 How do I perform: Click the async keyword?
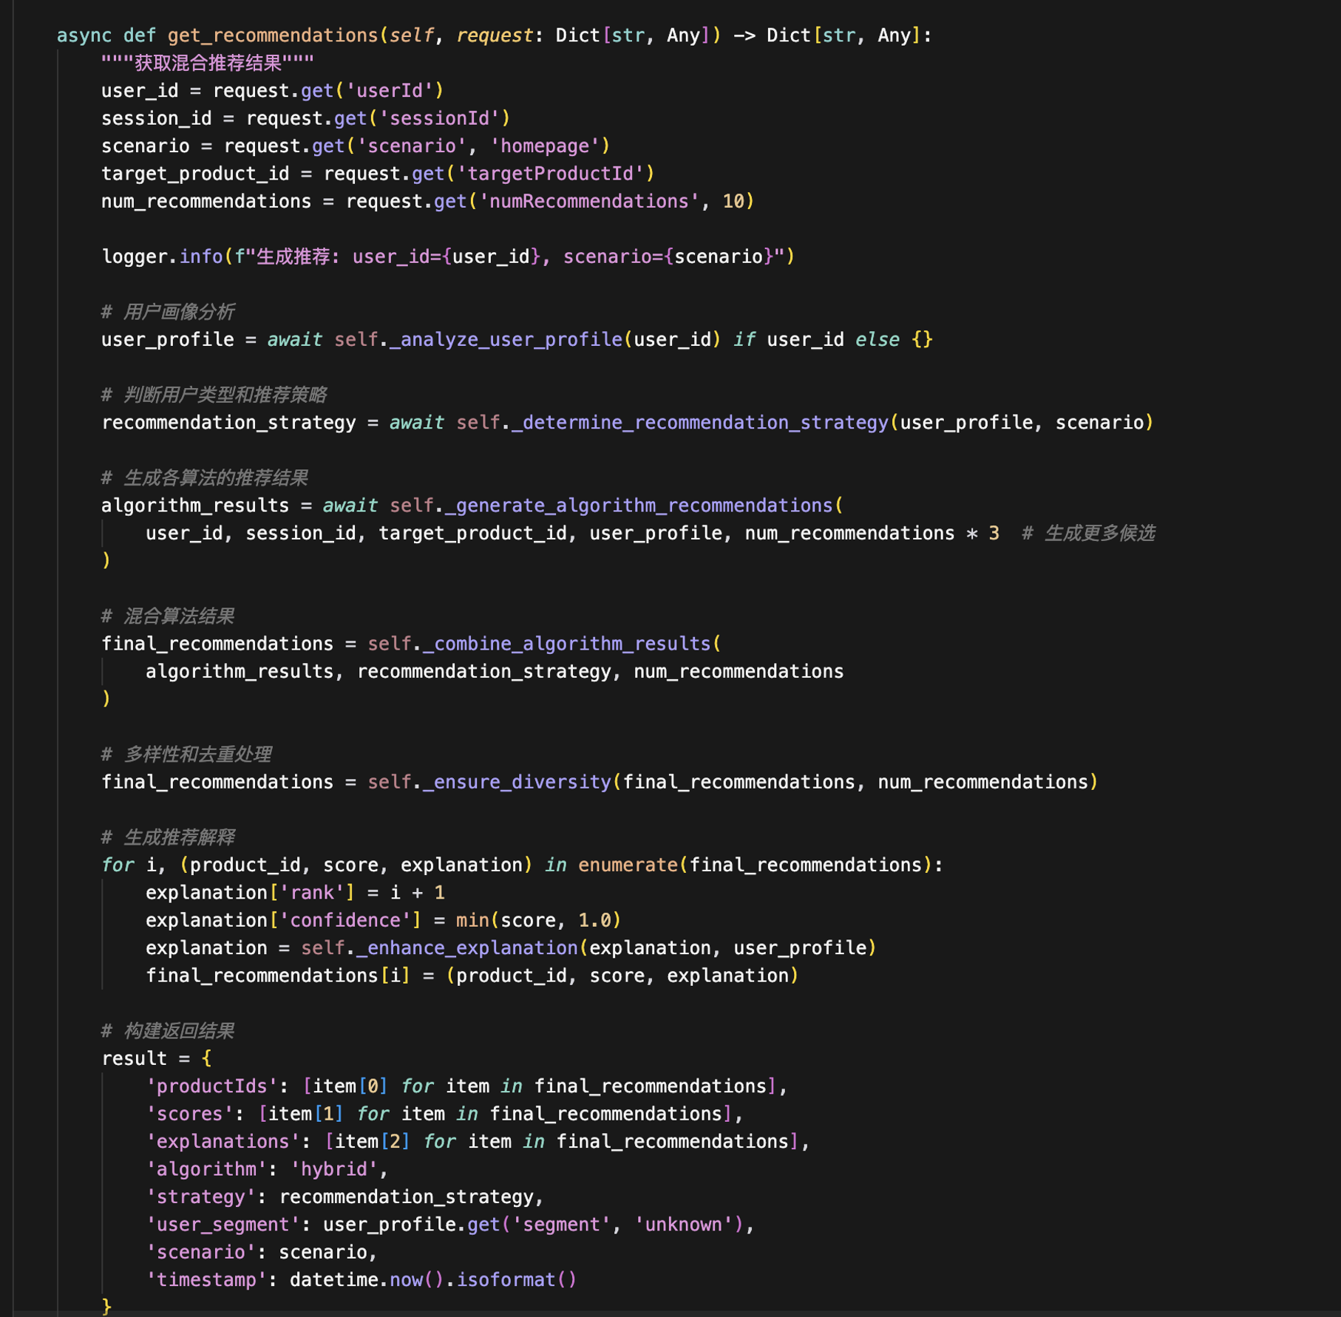84,35
